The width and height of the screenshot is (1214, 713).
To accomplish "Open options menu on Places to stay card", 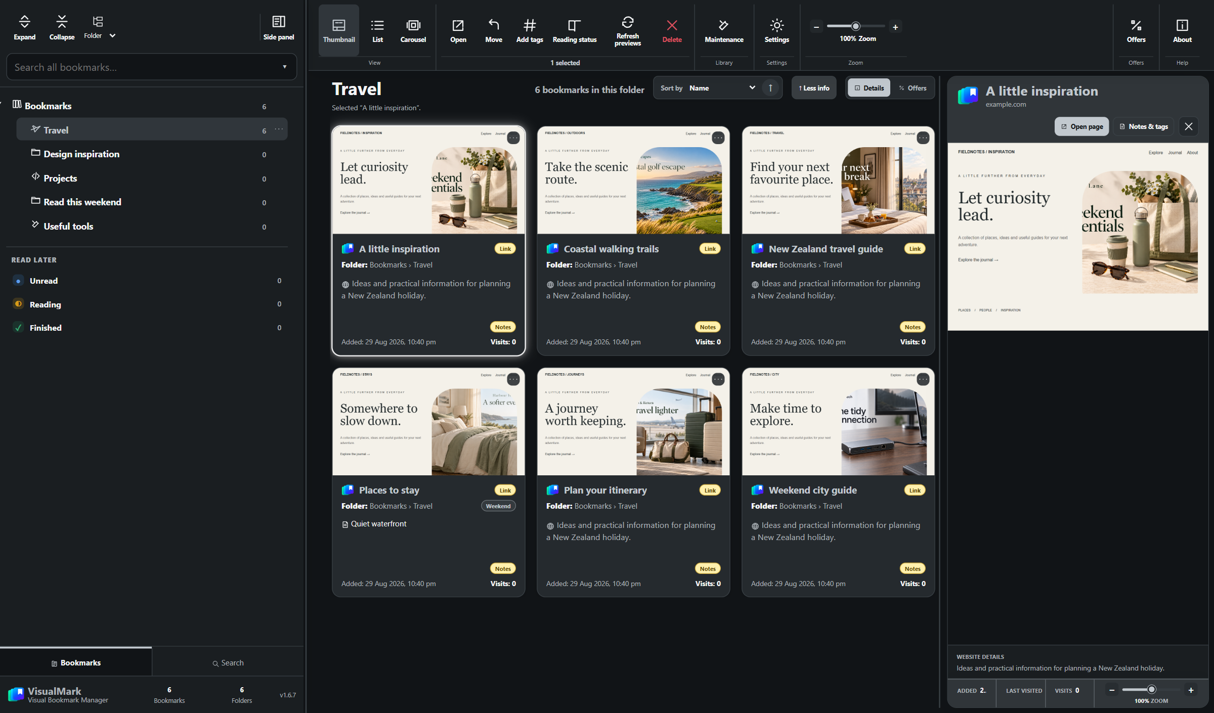I will tap(513, 379).
